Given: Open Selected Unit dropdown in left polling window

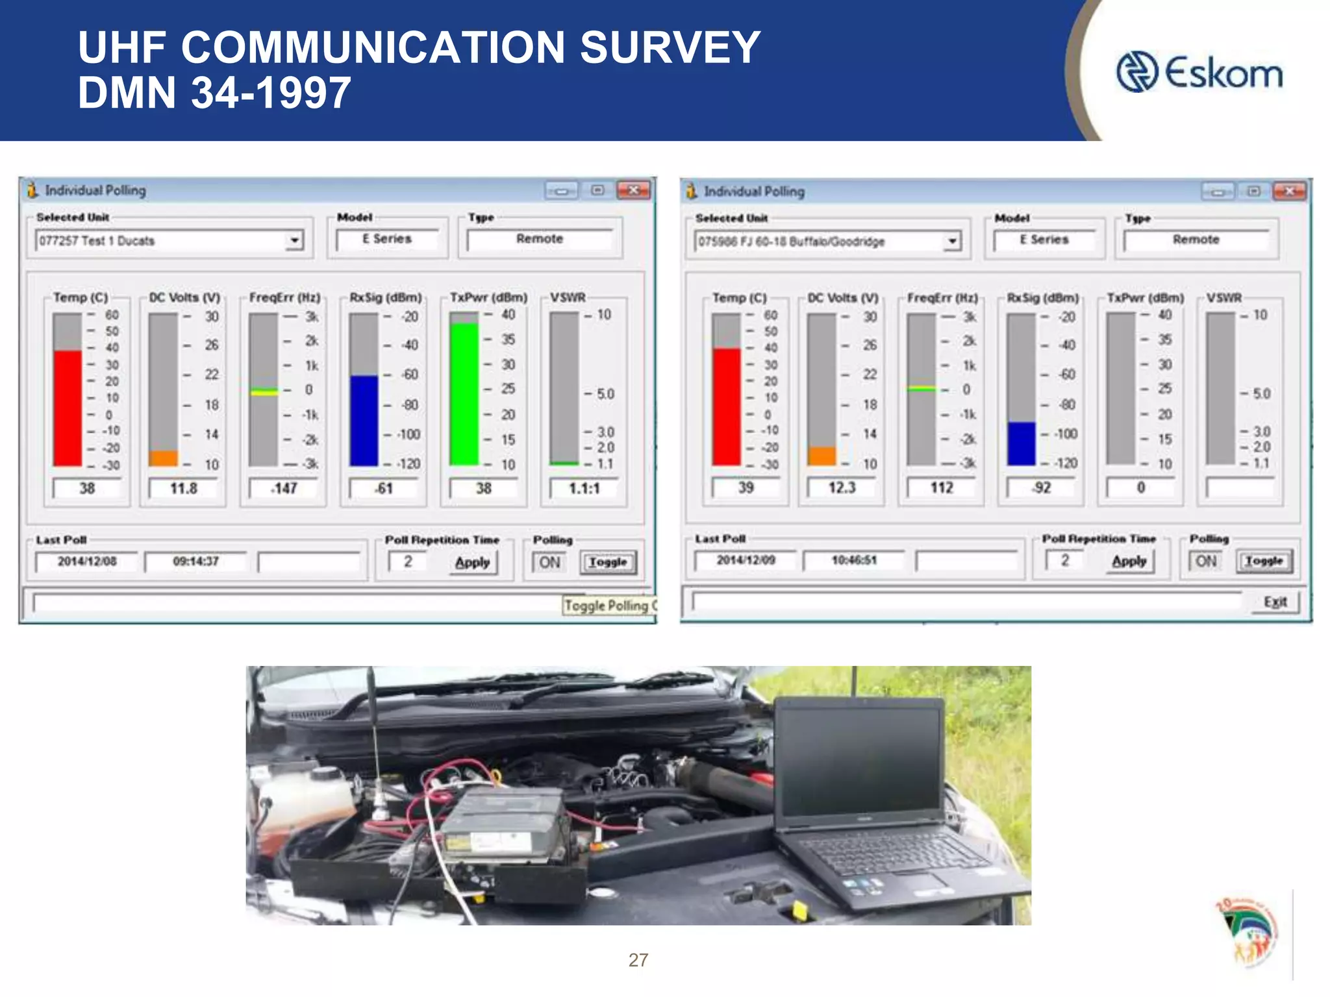Looking at the screenshot, I should (x=294, y=241).
